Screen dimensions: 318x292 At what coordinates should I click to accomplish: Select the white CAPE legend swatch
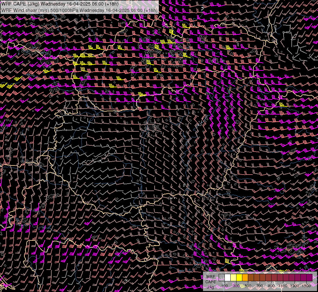click(x=228, y=277)
